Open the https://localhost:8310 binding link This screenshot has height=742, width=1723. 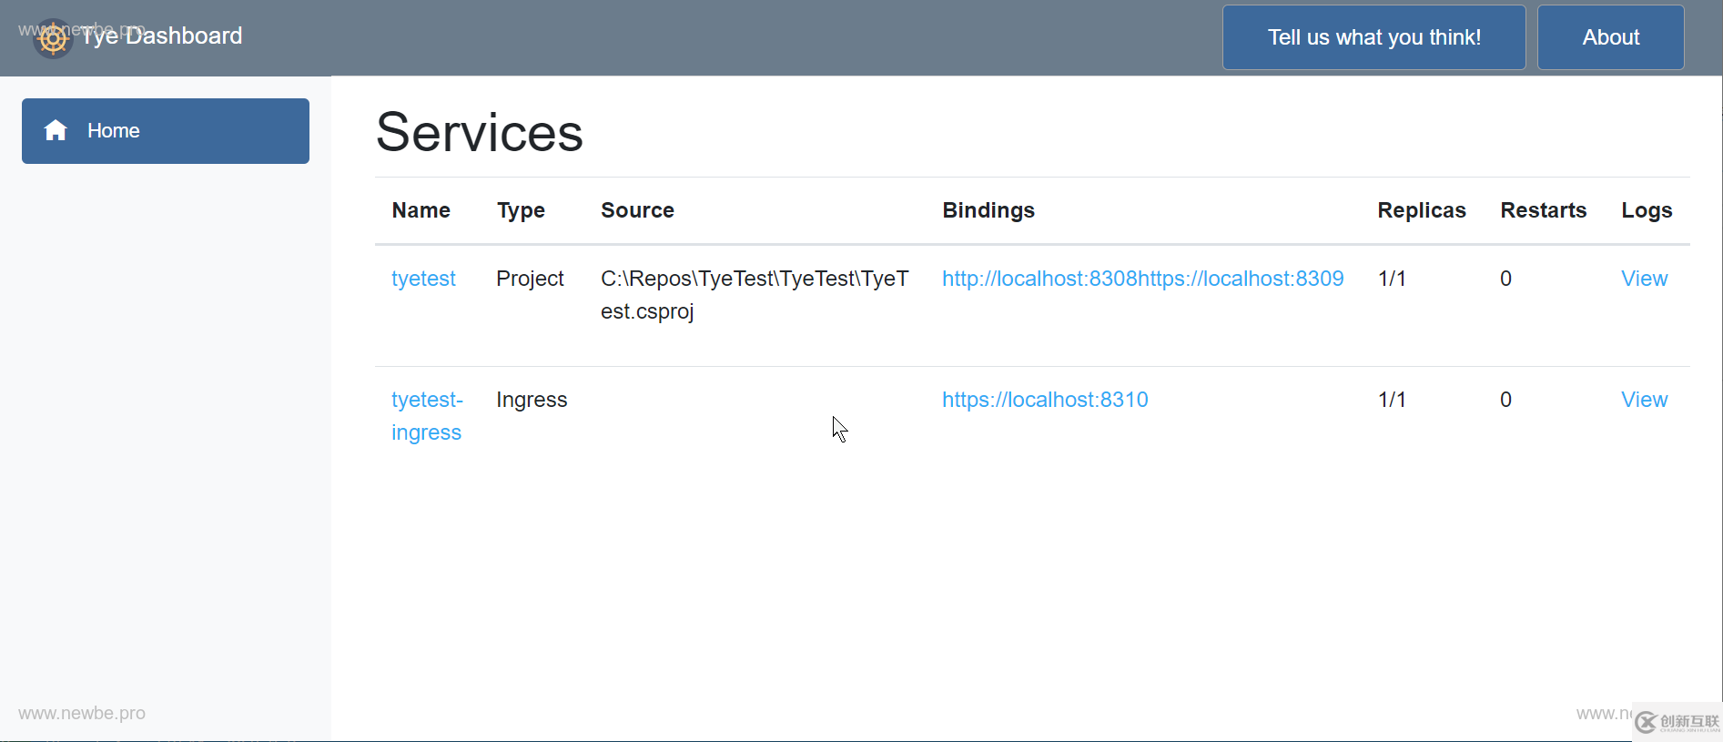coord(1045,400)
